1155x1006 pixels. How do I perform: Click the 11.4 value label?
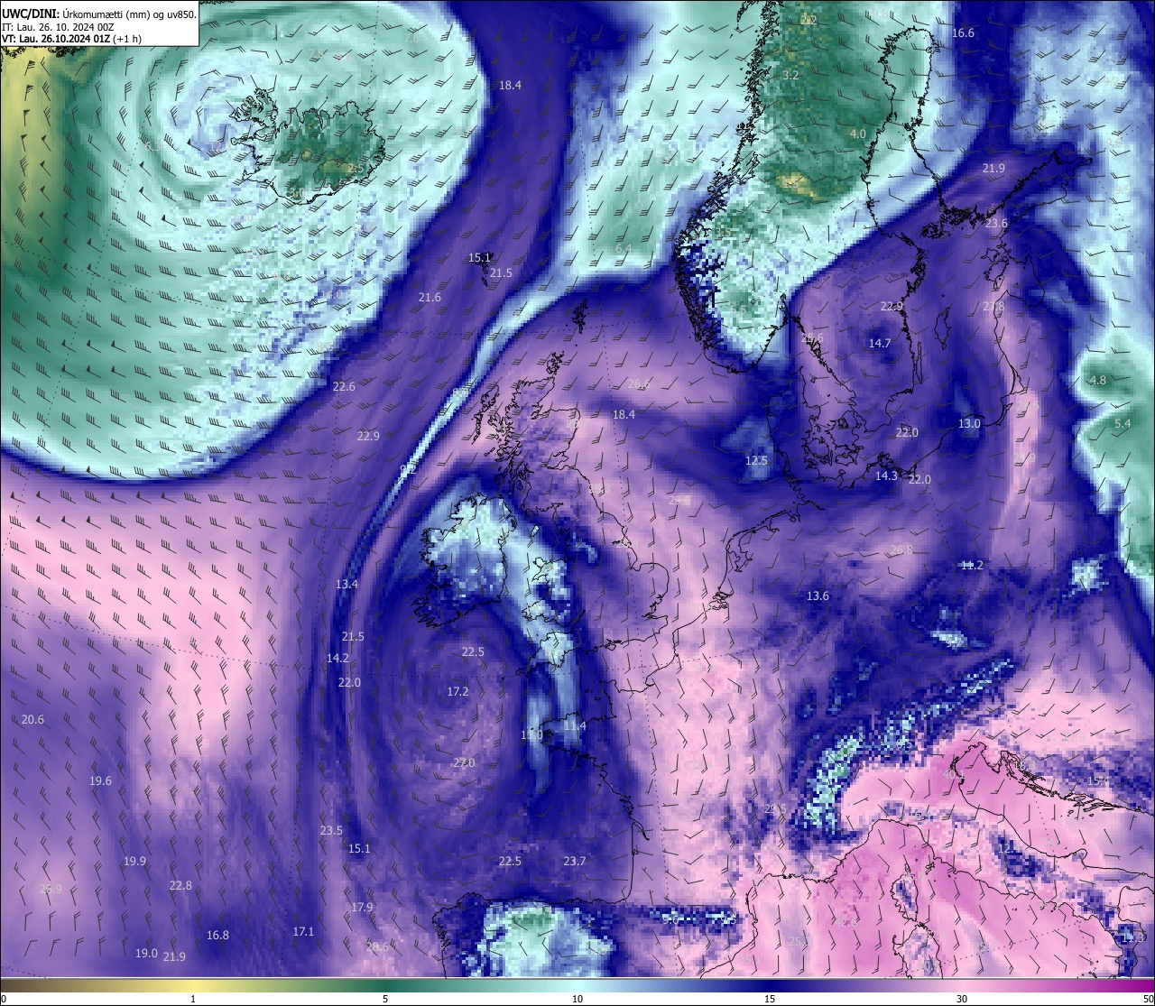click(575, 726)
